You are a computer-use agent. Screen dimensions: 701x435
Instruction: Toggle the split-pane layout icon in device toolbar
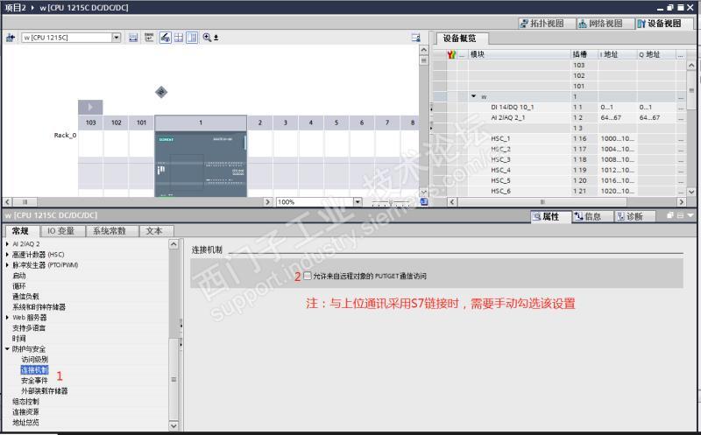(x=192, y=38)
